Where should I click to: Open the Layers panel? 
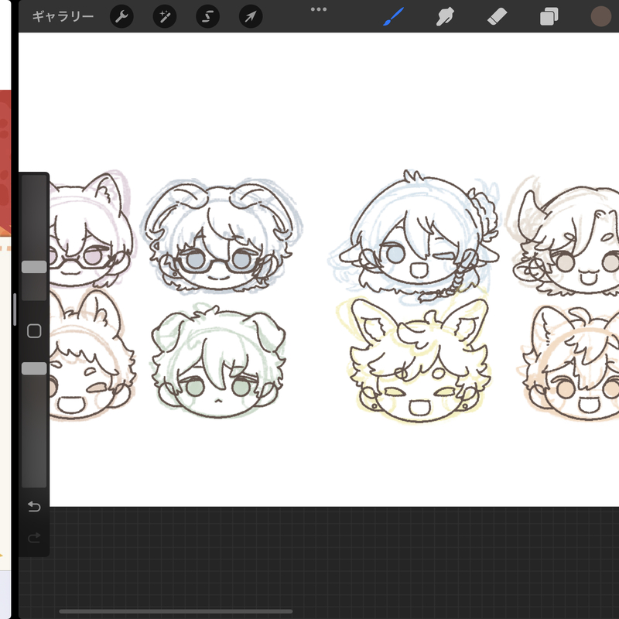549,16
